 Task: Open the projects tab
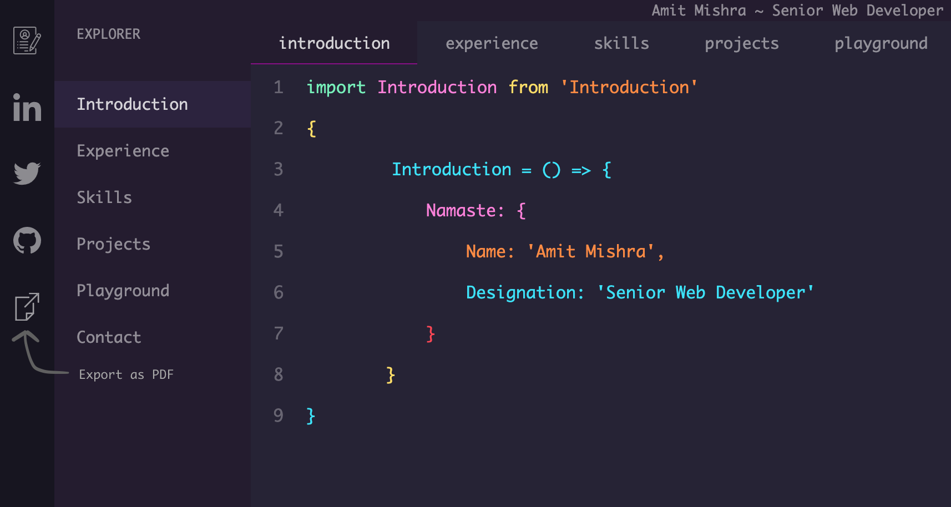point(742,43)
